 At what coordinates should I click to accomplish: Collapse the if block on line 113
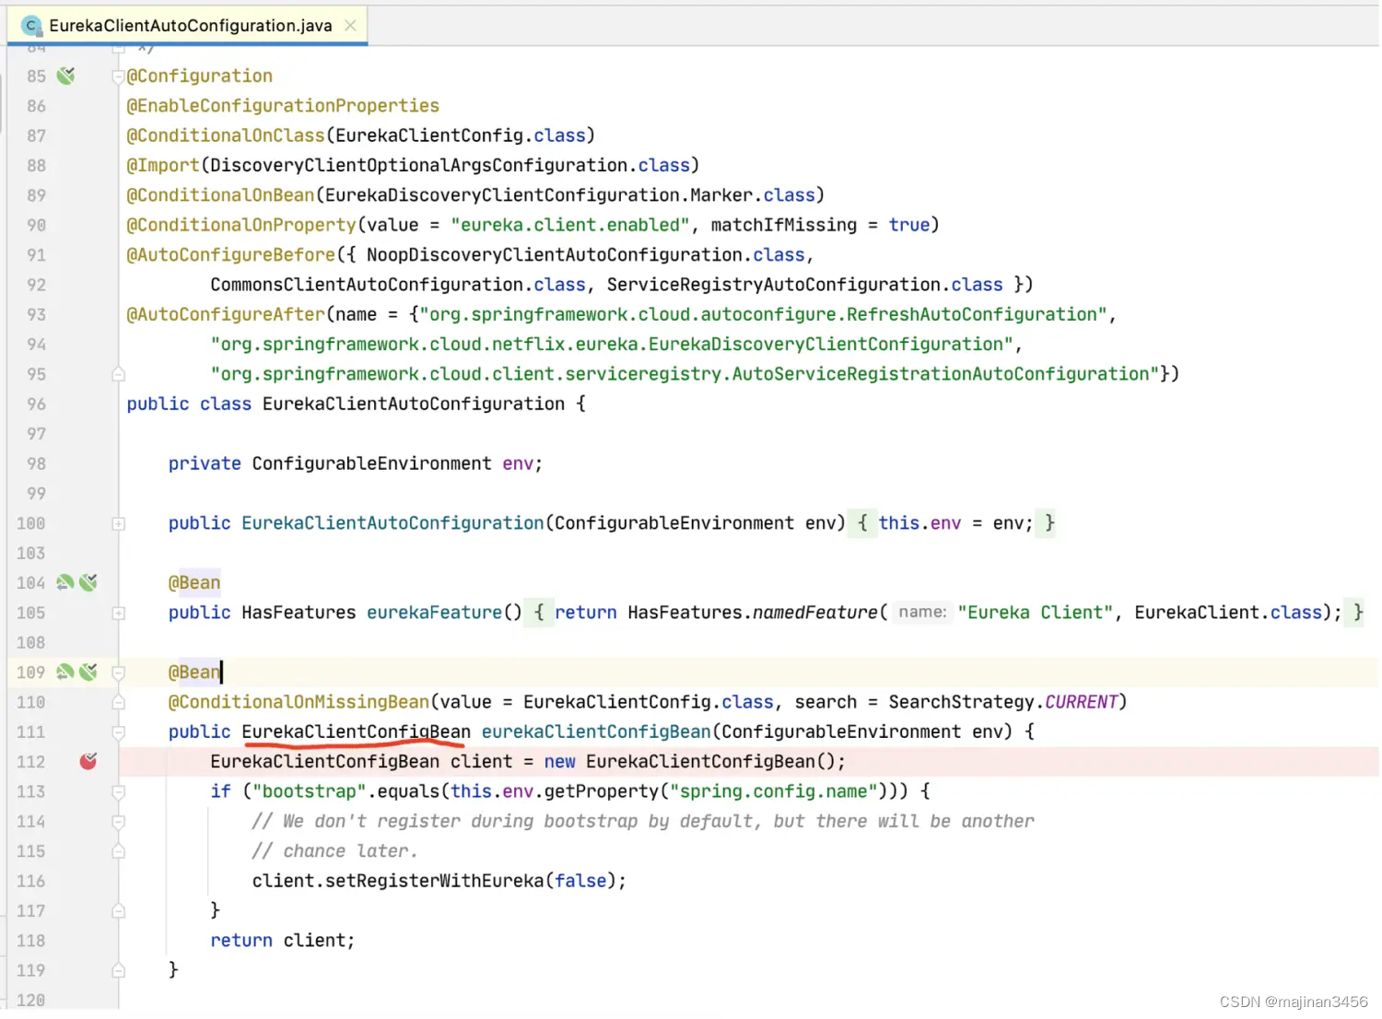coord(118,791)
